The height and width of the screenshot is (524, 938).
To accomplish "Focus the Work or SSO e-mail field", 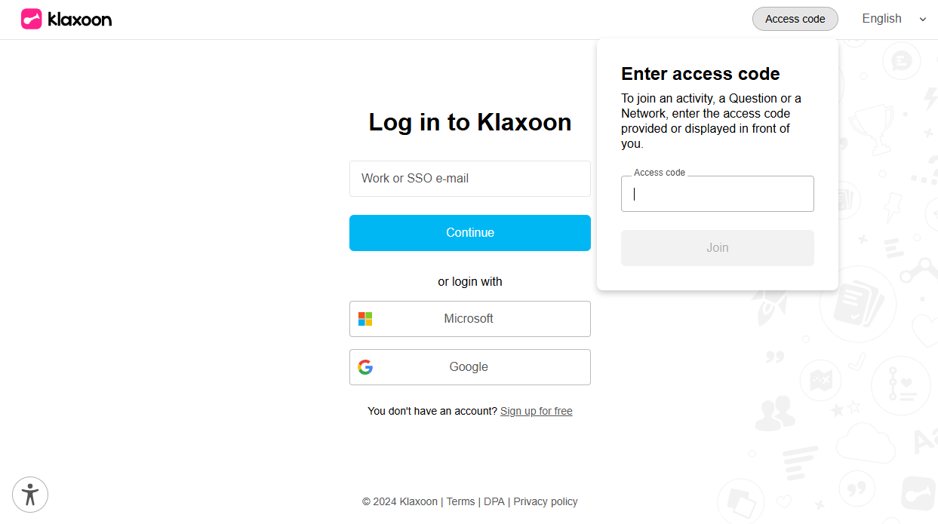I will [469, 179].
